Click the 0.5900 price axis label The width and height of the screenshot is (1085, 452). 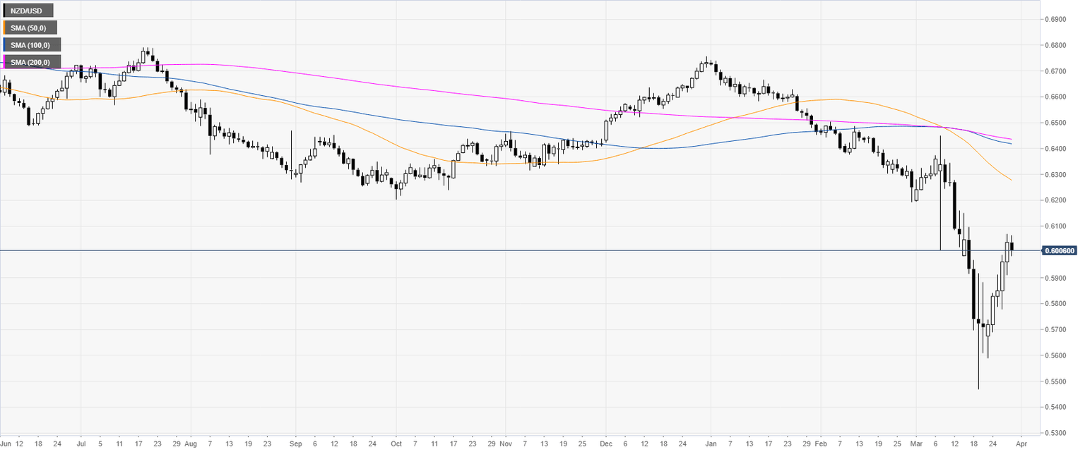click(x=1056, y=278)
